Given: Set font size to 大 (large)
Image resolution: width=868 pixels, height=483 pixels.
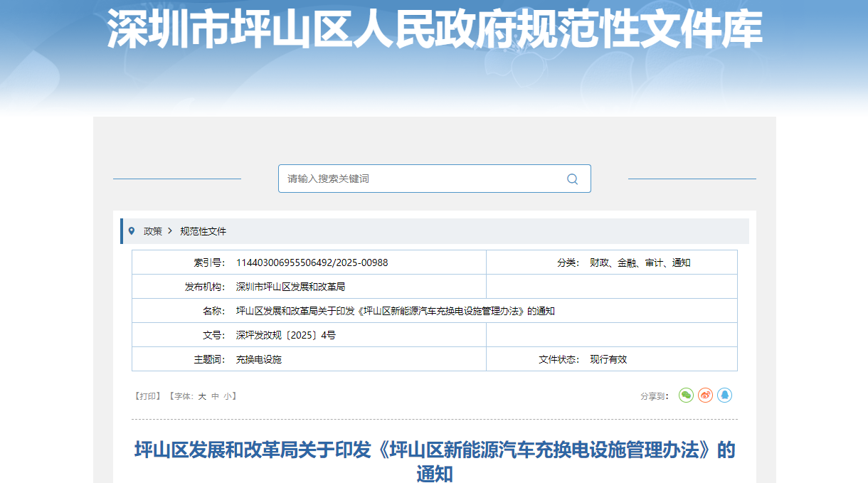Looking at the screenshot, I should click(x=202, y=396).
